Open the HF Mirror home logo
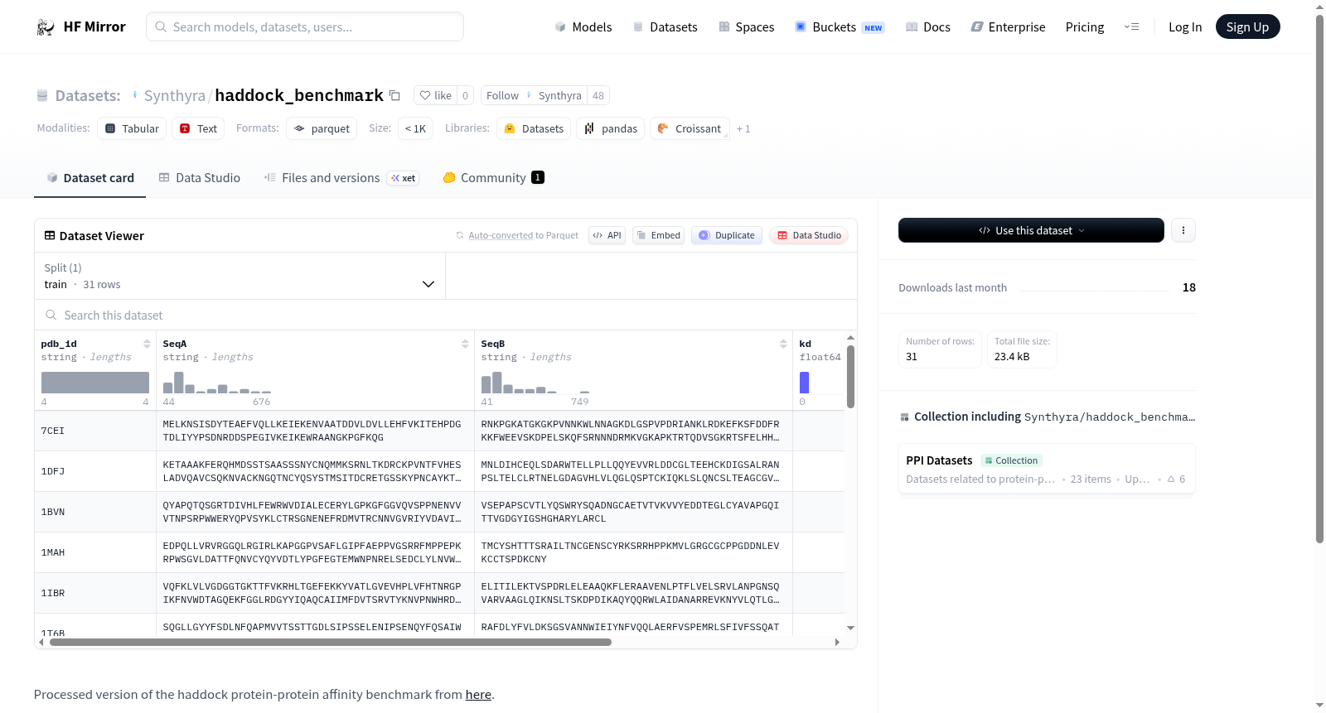The height and width of the screenshot is (713, 1326). tap(81, 26)
